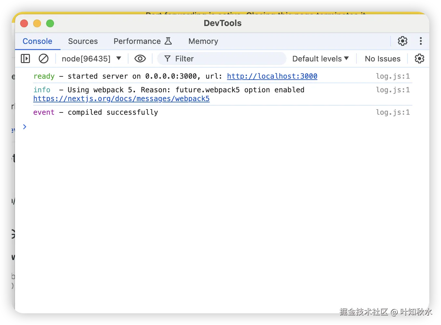This screenshot has width=441, height=325.
Task: Click the funnel filter icon
Action: coord(167,58)
